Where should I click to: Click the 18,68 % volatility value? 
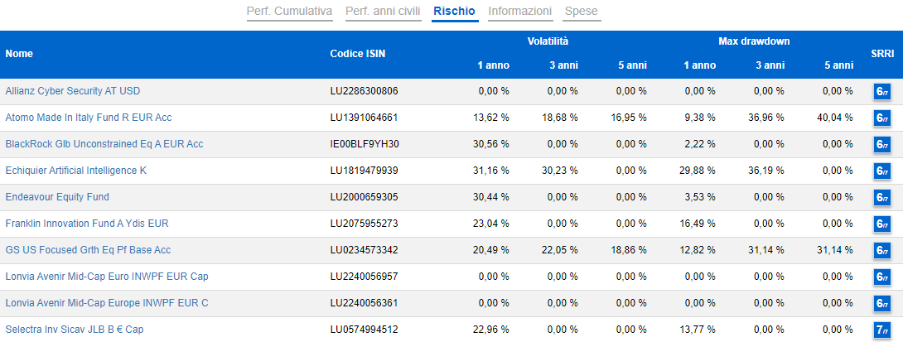[x=559, y=118]
